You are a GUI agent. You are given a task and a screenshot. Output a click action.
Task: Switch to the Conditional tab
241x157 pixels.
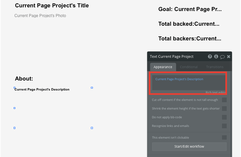pos(189,67)
